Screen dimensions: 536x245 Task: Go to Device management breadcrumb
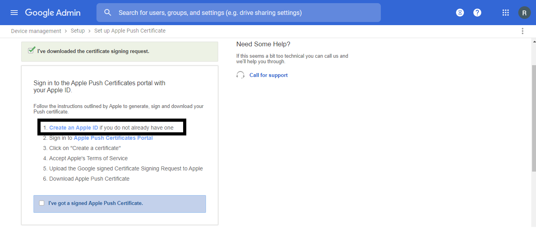tap(36, 31)
